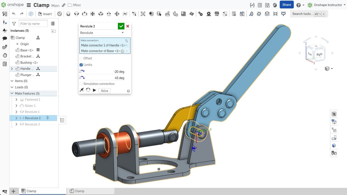This screenshot has height=195, width=347.
Task: Uncheck the Limits checkbox
Action: 81,65
